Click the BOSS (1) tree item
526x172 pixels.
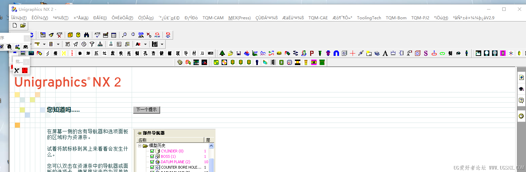point(168,156)
